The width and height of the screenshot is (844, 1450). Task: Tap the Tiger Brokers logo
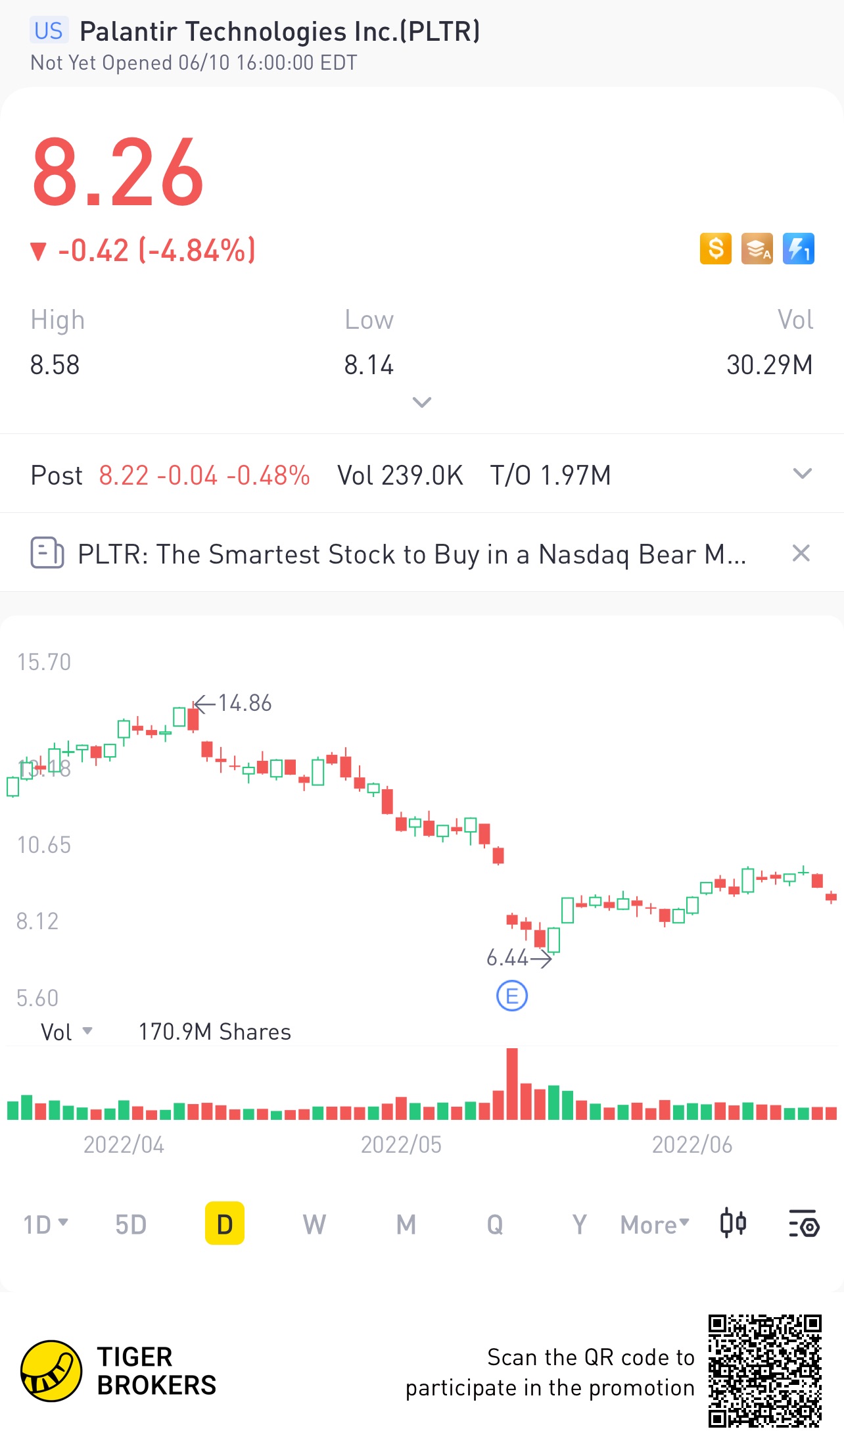[x=118, y=1371]
